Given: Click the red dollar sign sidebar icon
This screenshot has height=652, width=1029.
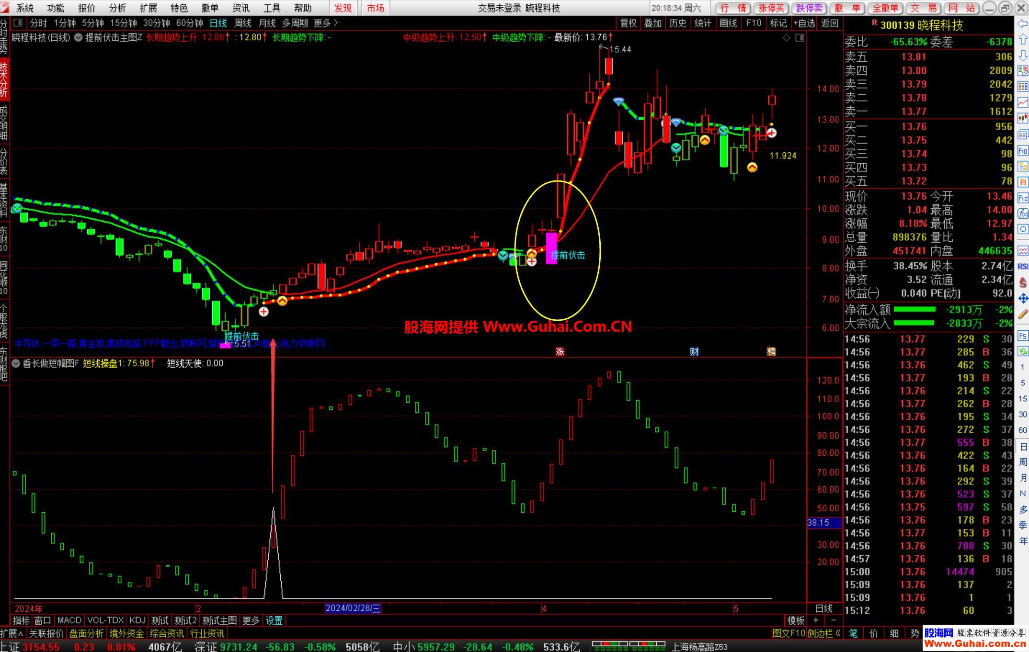Looking at the screenshot, I should click(1023, 282).
